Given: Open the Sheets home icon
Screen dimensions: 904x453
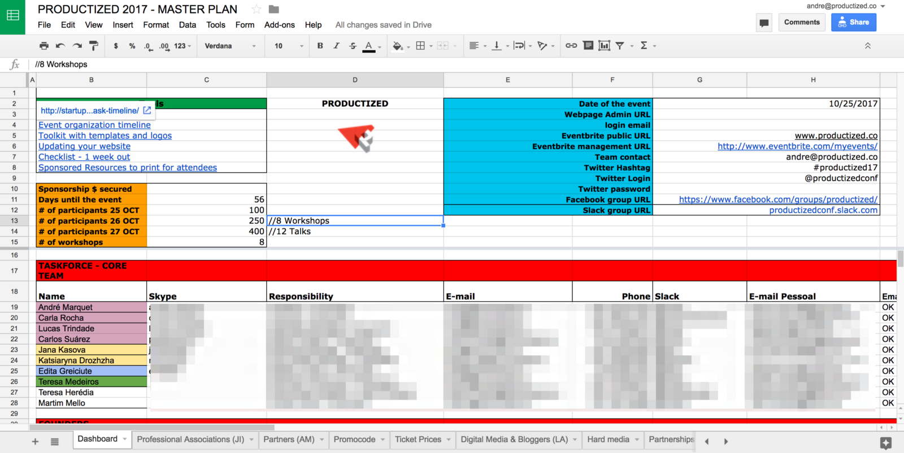Looking at the screenshot, I should pyautogui.click(x=12, y=16).
